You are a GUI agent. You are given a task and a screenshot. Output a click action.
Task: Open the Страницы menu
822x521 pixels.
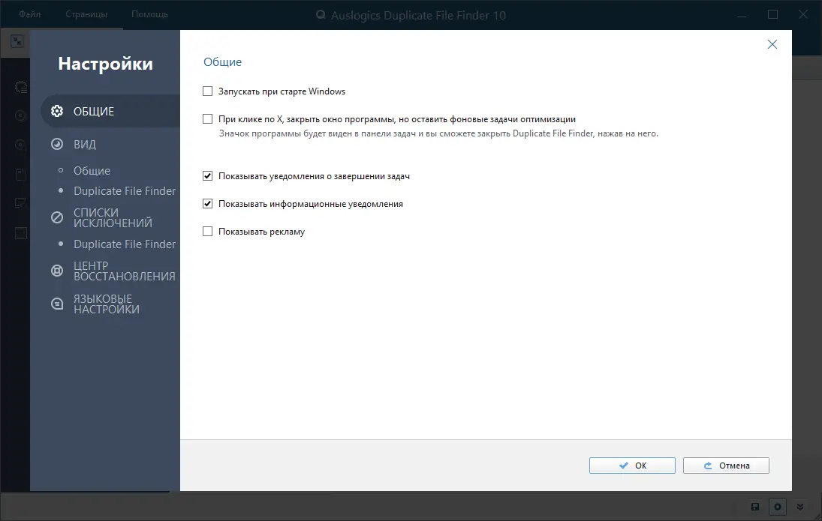(x=86, y=14)
